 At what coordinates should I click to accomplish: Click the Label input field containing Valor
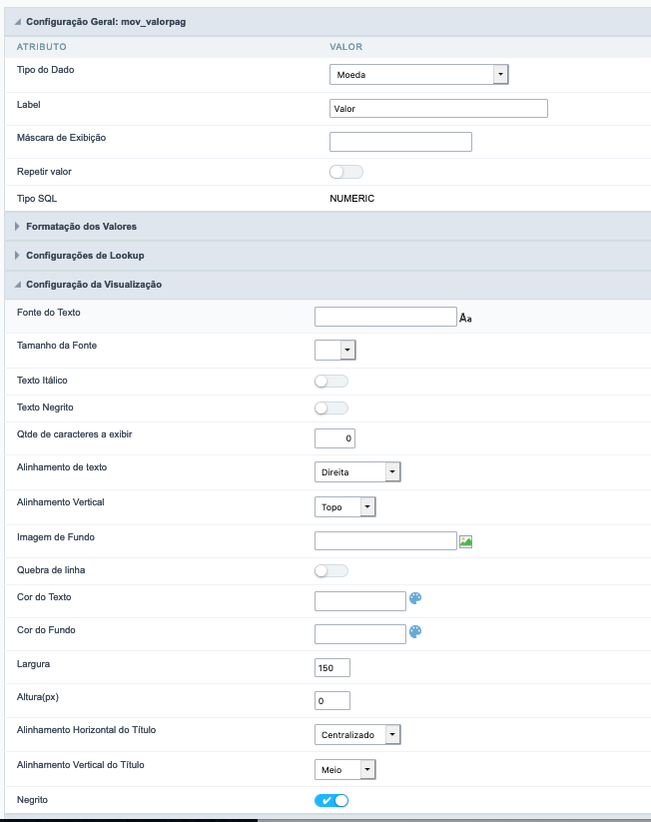coord(437,109)
